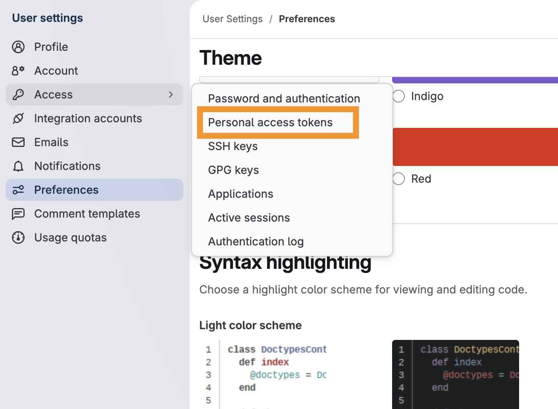
Task: Click the User settings sidebar heading
Action: [48, 18]
